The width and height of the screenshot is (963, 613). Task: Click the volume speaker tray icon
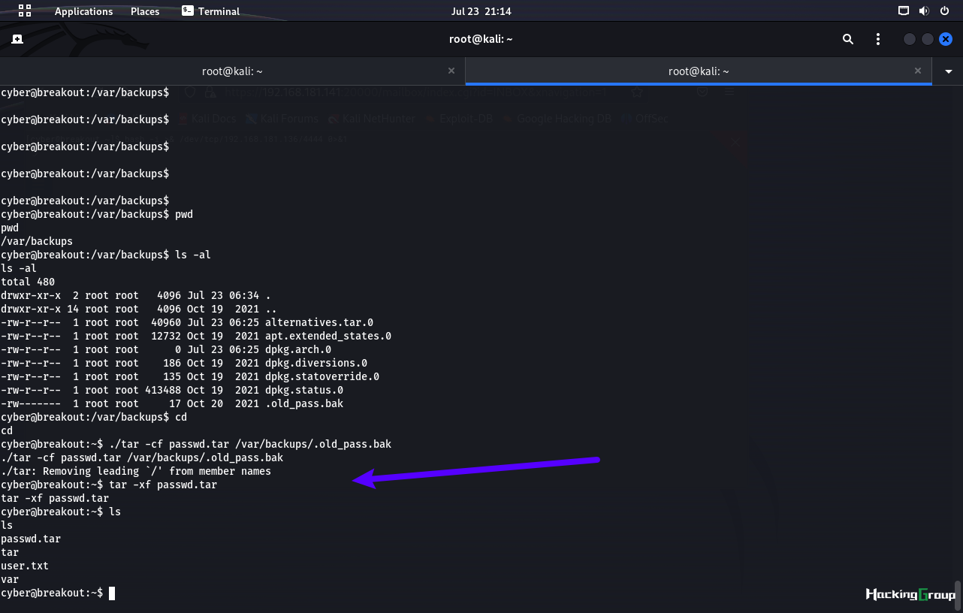click(x=924, y=11)
